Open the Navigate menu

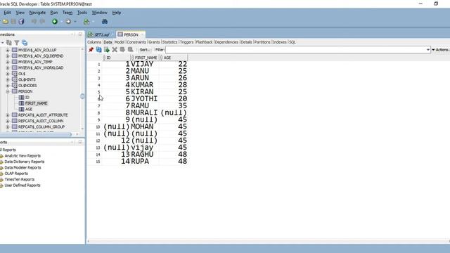(x=37, y=13)
